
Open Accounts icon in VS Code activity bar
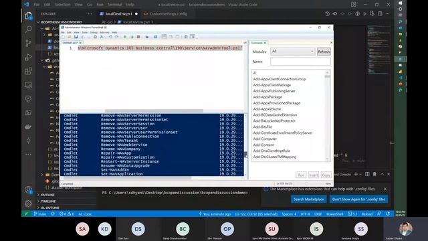(28, 189)
